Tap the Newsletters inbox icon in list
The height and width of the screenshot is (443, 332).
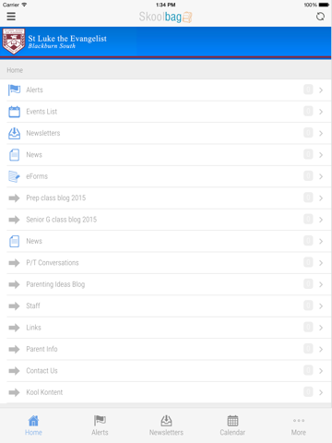(x=14, y=133)
